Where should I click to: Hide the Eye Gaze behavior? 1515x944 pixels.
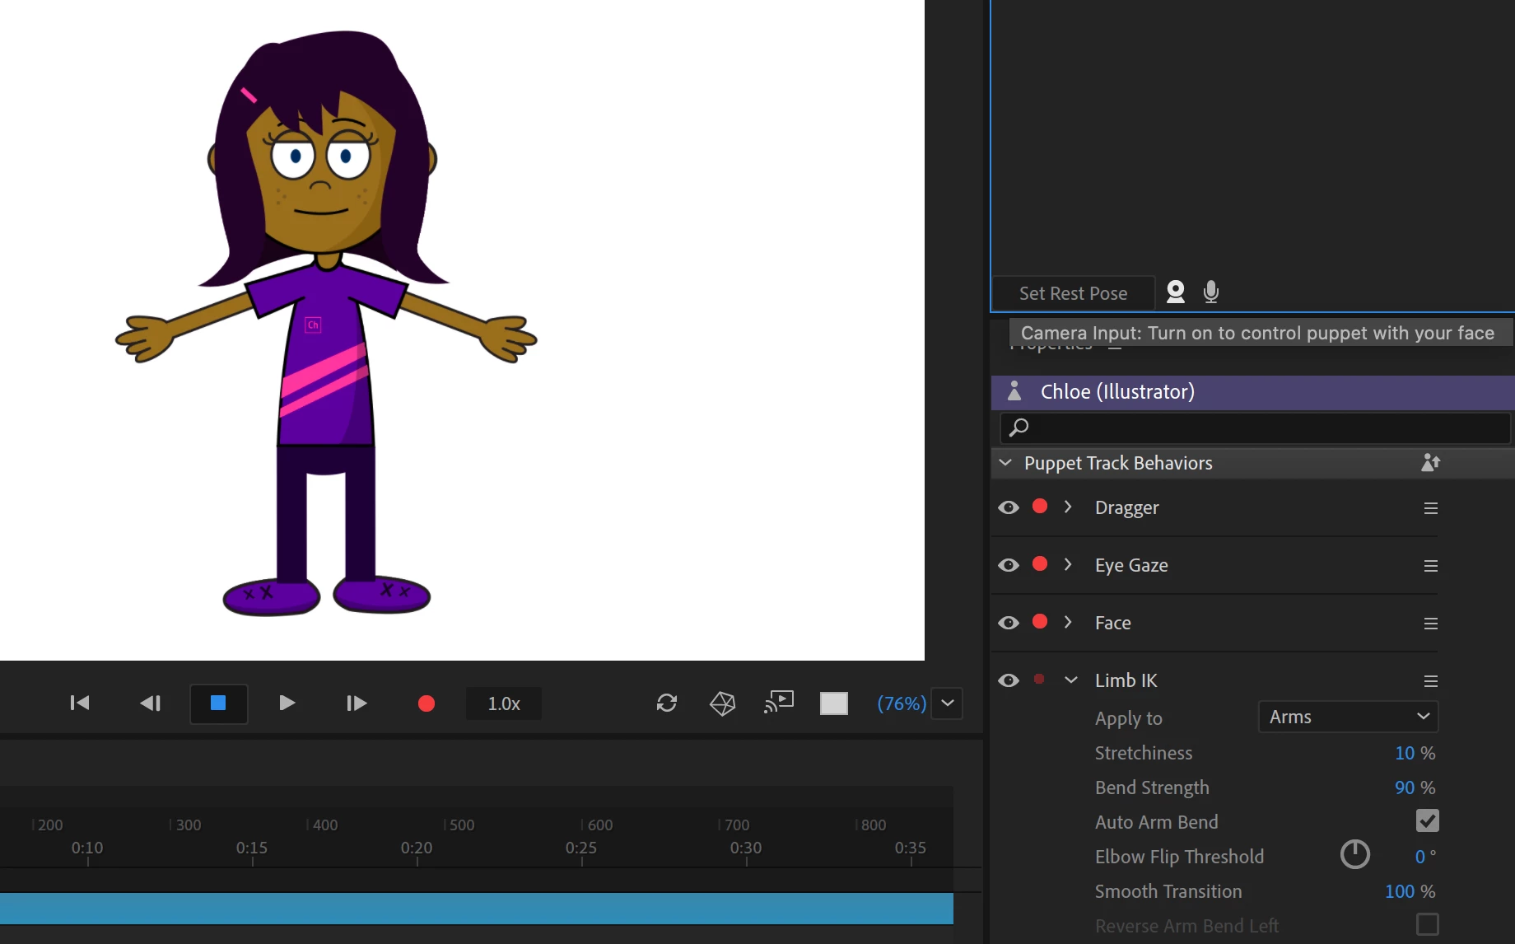click(x=1009, y=565)
